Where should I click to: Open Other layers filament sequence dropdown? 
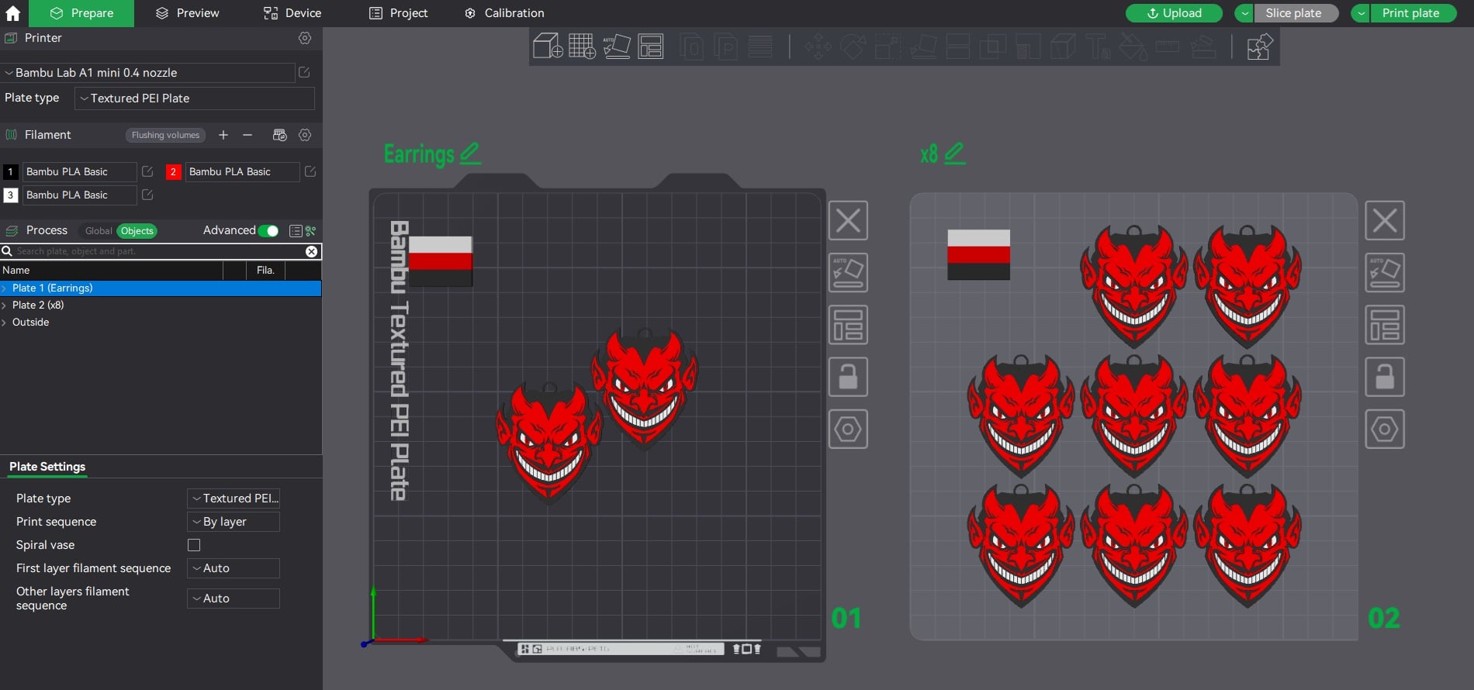tap(234, 599)
